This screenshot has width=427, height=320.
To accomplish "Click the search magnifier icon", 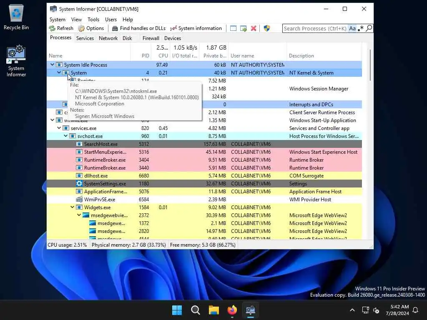I will [369, 28].
